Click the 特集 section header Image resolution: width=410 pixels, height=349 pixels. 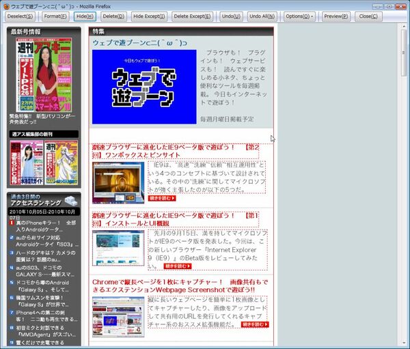point(181,31)
